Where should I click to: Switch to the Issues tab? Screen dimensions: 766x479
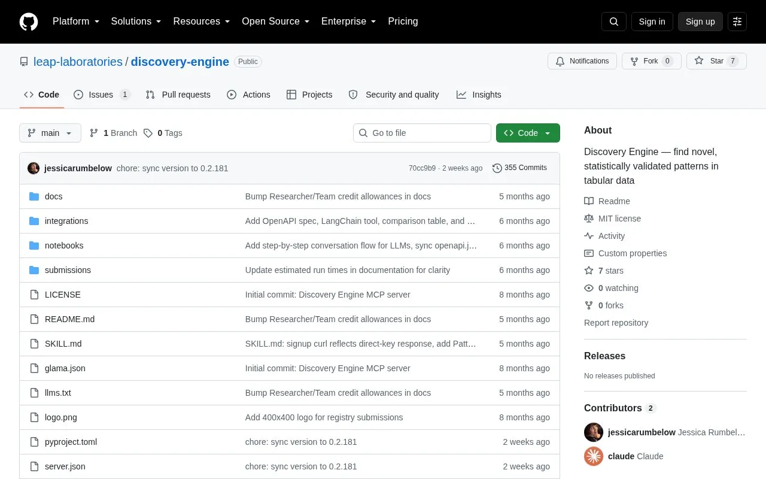click(102, 95)
